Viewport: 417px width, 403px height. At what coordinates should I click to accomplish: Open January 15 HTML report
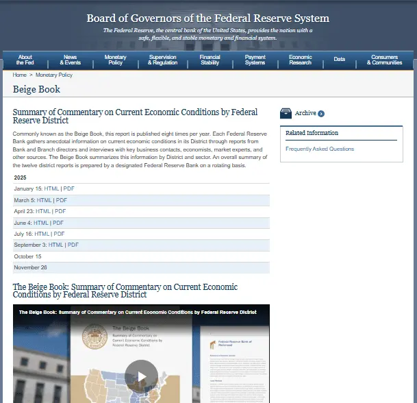coord(51,188)
